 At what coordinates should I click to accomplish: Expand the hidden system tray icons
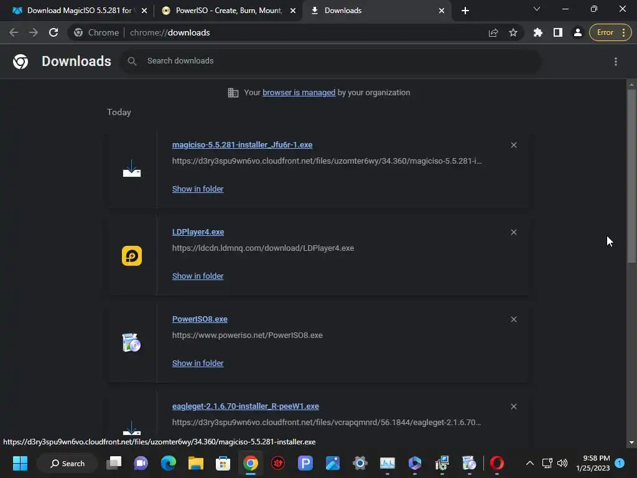[x=530, y=463]
